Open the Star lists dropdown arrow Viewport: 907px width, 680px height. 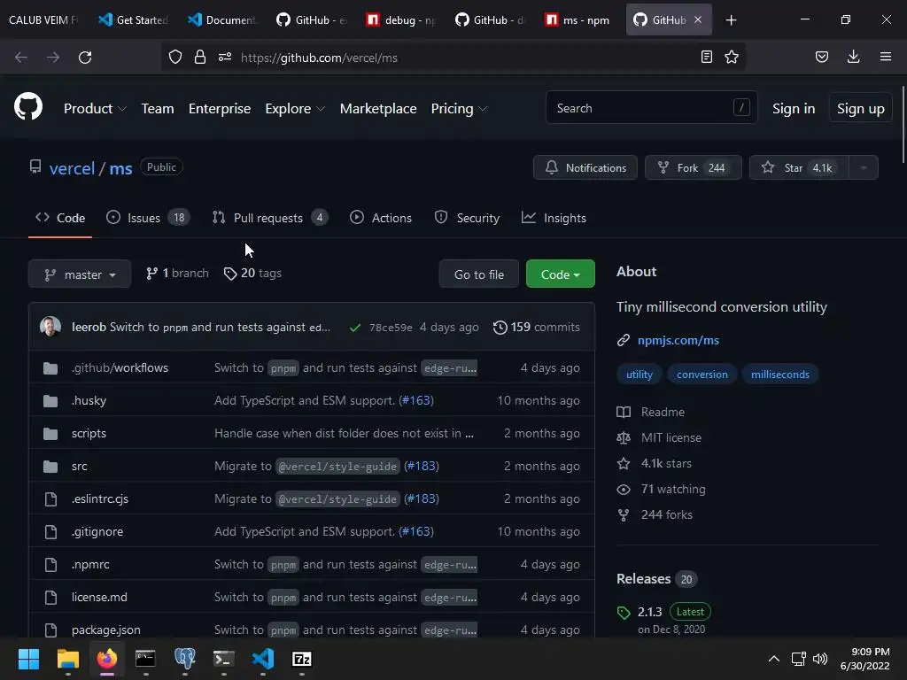(x=863, y=167)
